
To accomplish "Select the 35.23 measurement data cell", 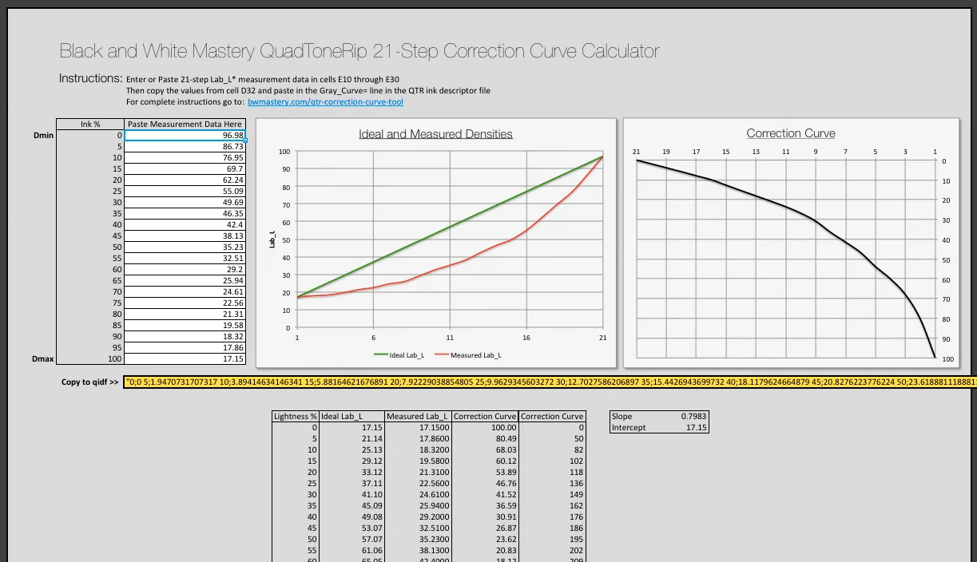I will click(185, 247).
